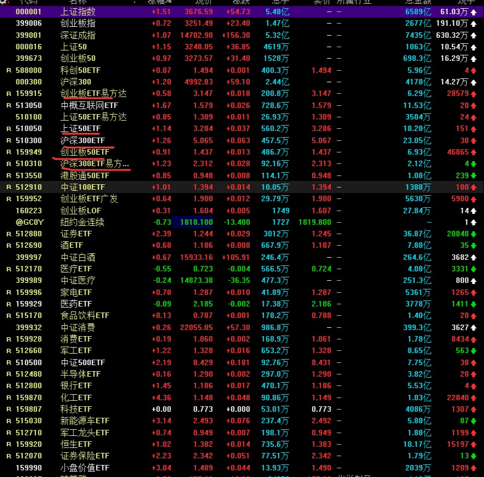
Task: Open 科创50ETF quote
Action: [x=81, y=70]
